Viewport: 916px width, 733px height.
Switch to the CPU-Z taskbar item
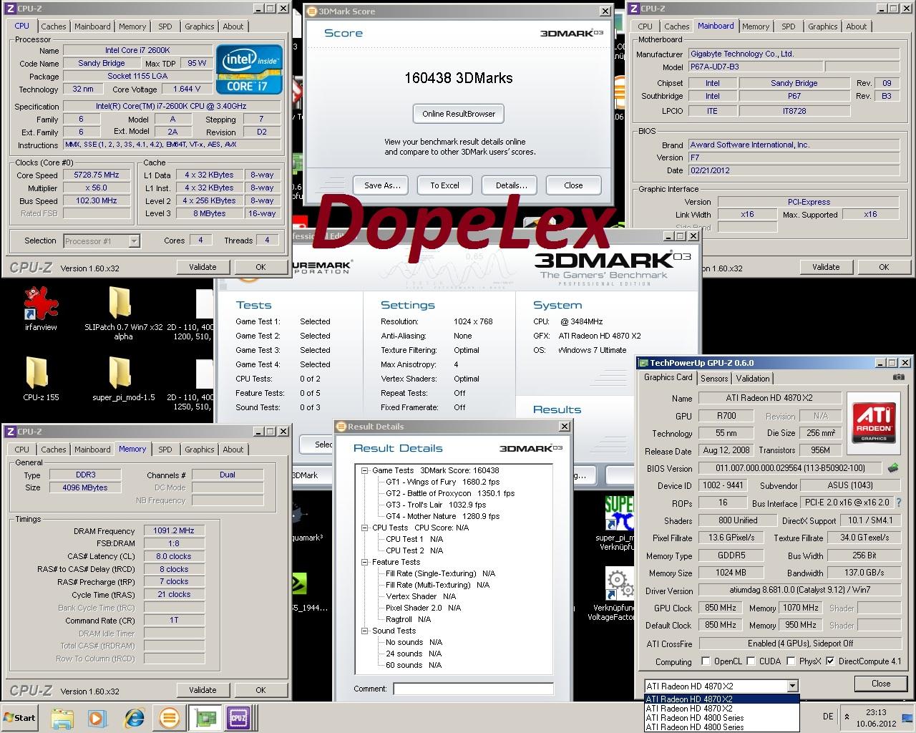click(x=240, y=718)
